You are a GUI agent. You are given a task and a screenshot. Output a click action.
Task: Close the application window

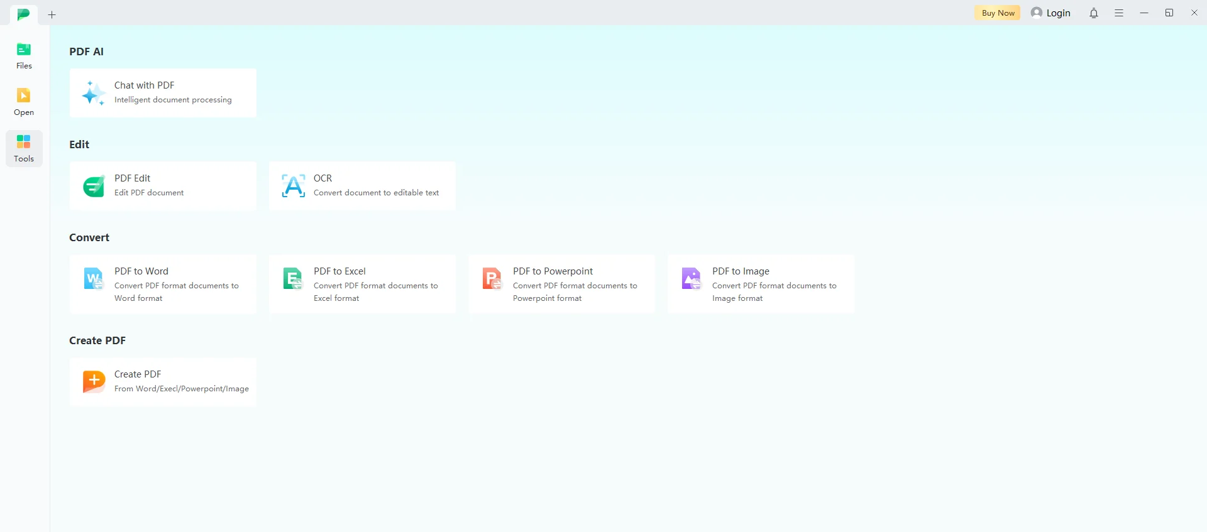1194,13
